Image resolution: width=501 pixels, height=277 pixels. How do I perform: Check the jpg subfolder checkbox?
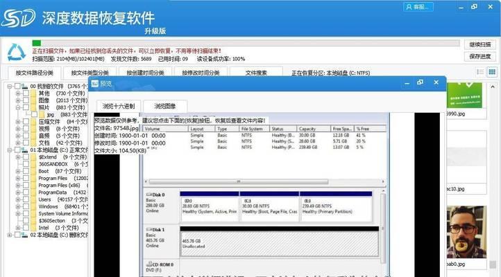[34, 114]
